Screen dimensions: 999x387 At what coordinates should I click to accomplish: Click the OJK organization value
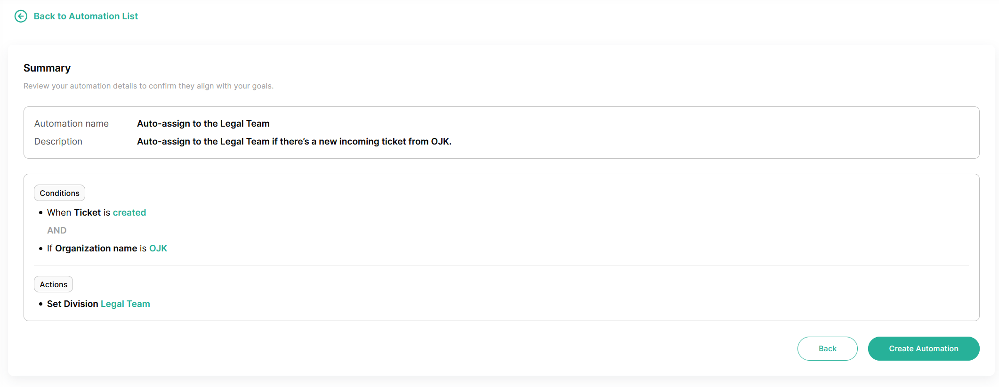pos(158,249)
